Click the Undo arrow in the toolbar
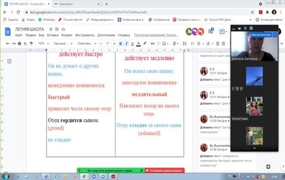The height and width of the screenshot is (180, 285). click(8, 44)
